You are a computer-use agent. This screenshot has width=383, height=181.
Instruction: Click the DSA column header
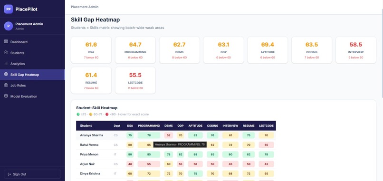coord(130,126)
